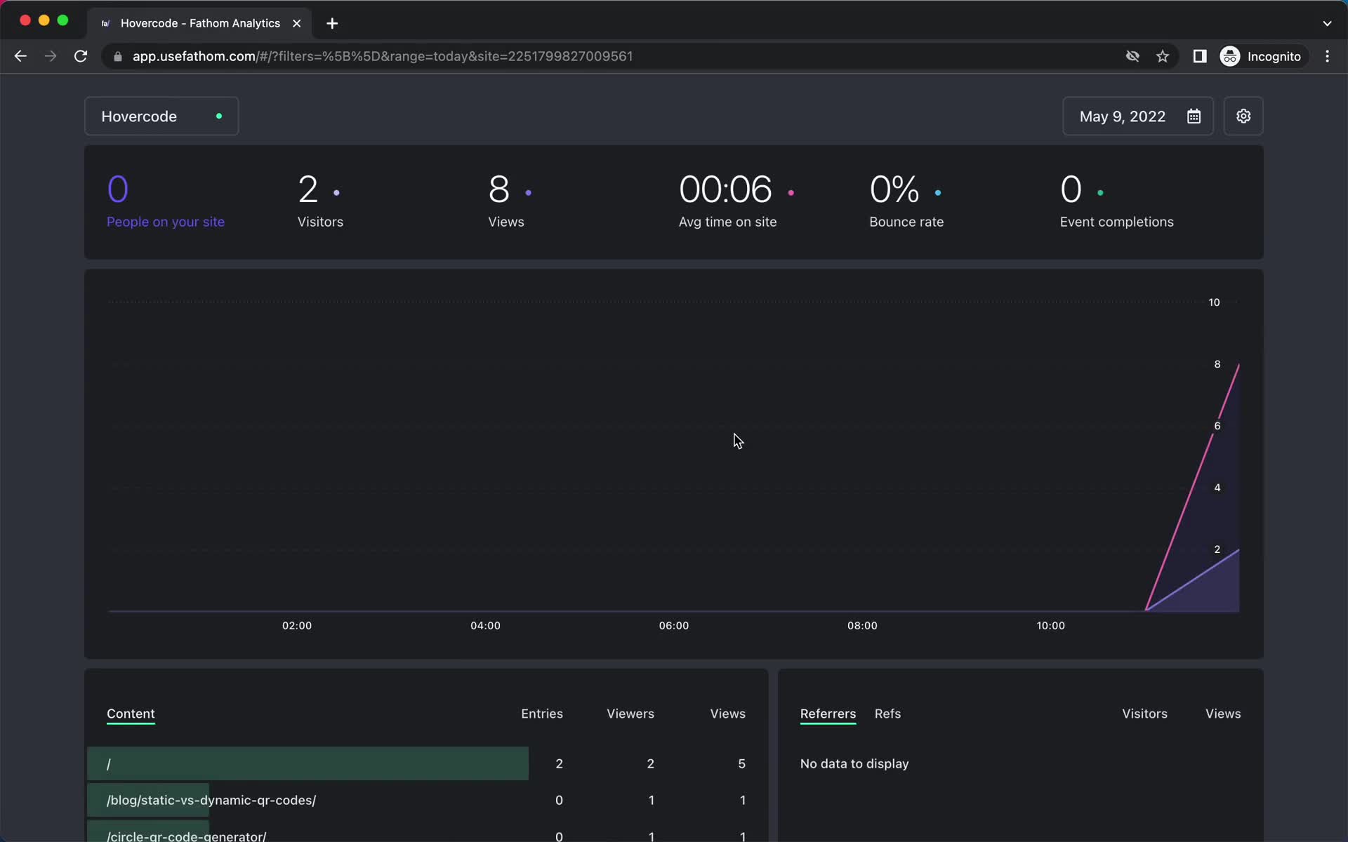Image resolution: width=1348 pixels, height=842 pixels.
Task: Toggle the Visitors series dot
Action: pos(337,192)
